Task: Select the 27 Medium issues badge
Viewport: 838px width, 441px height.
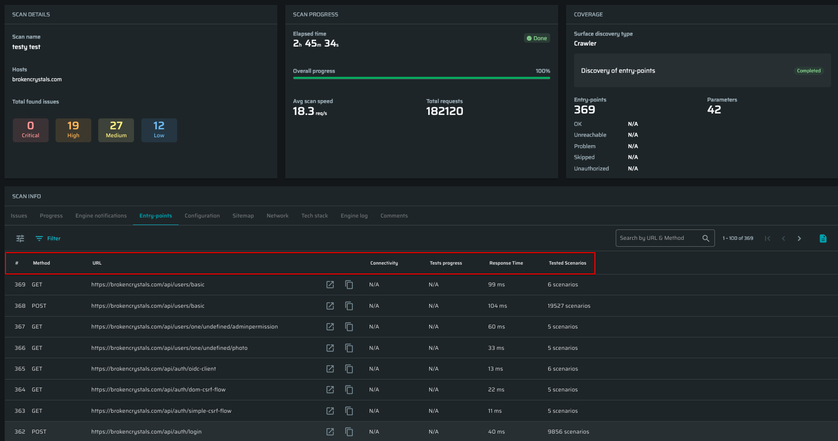Action: [x=116, y=130]
